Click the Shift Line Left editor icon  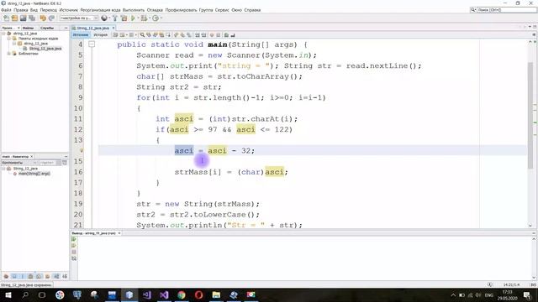(198, 35)
